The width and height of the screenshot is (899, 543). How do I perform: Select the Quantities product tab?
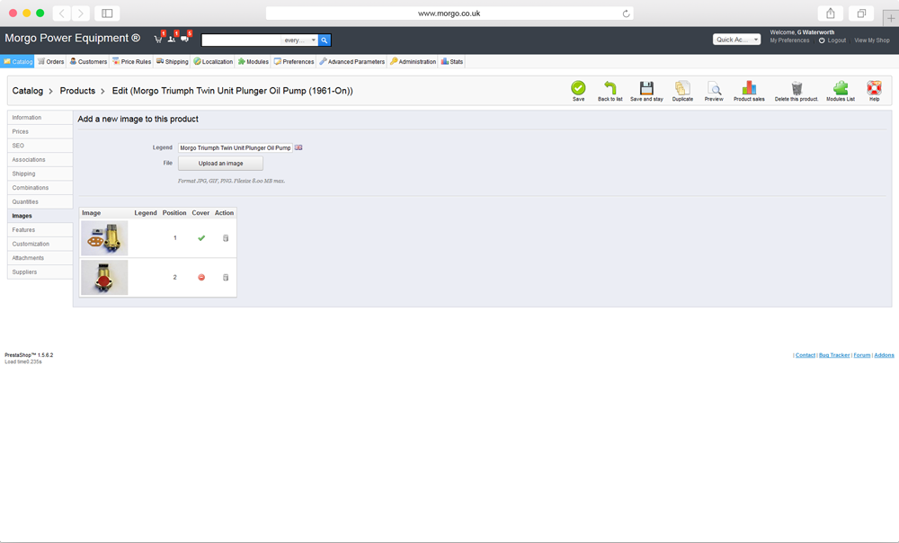40,202
